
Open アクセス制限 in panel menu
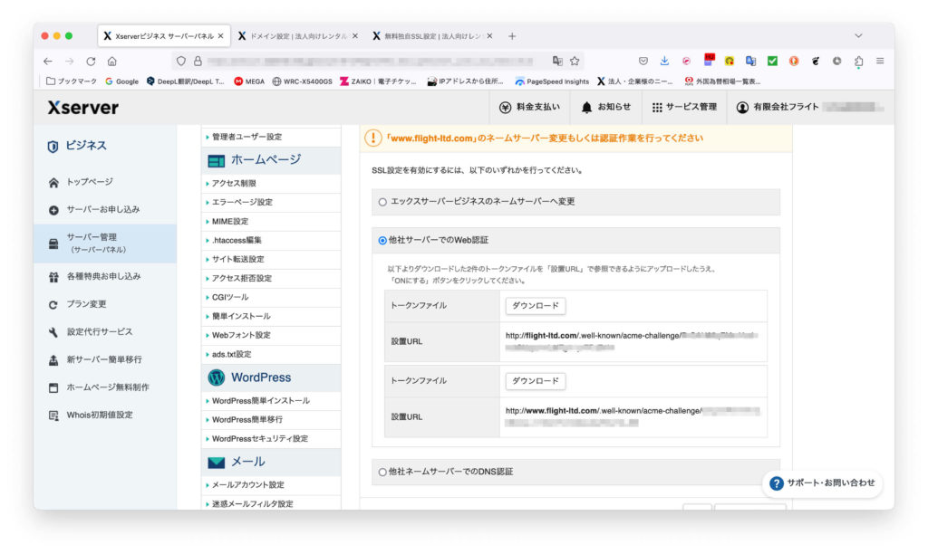click(x=271, y=183)
